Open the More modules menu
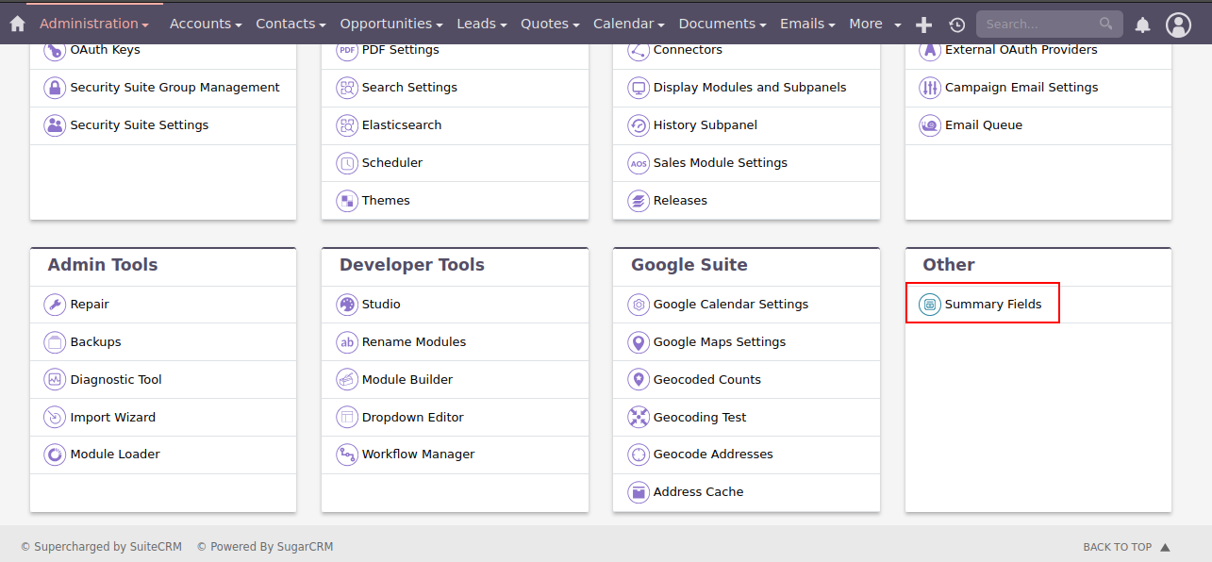Image resolution: width=1212 pixels, height=562 pixels. (x=875, y=24)
